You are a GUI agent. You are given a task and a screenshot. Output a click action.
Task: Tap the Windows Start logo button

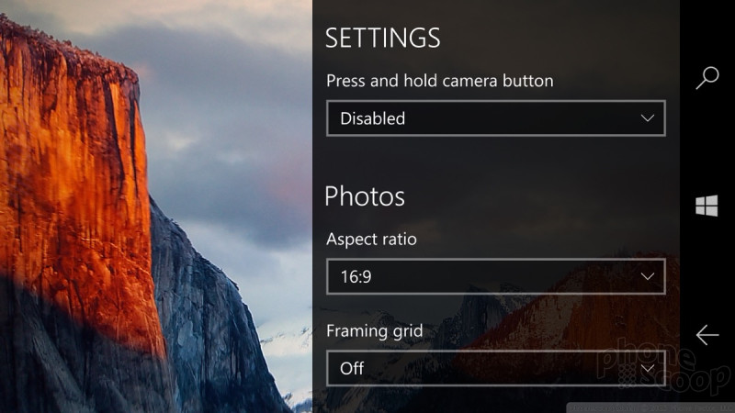[707, 206]
